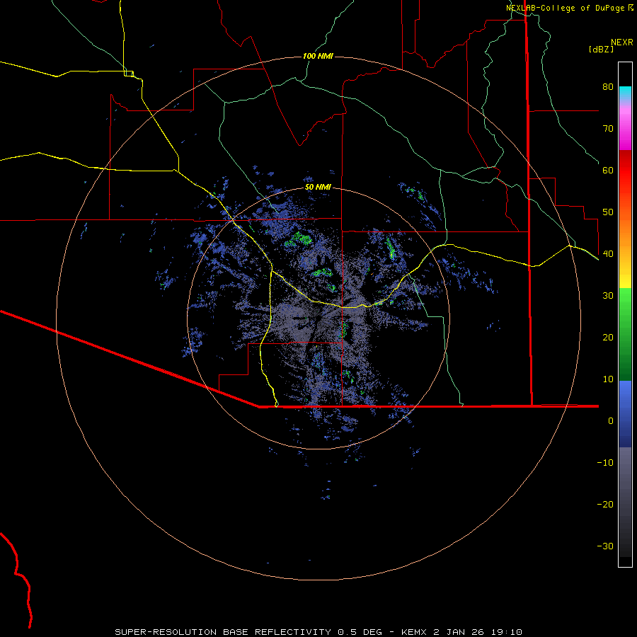Click the positive 10 value on the dBZ scale
Viewport: 637px width, 637px height.
point(608,379)
